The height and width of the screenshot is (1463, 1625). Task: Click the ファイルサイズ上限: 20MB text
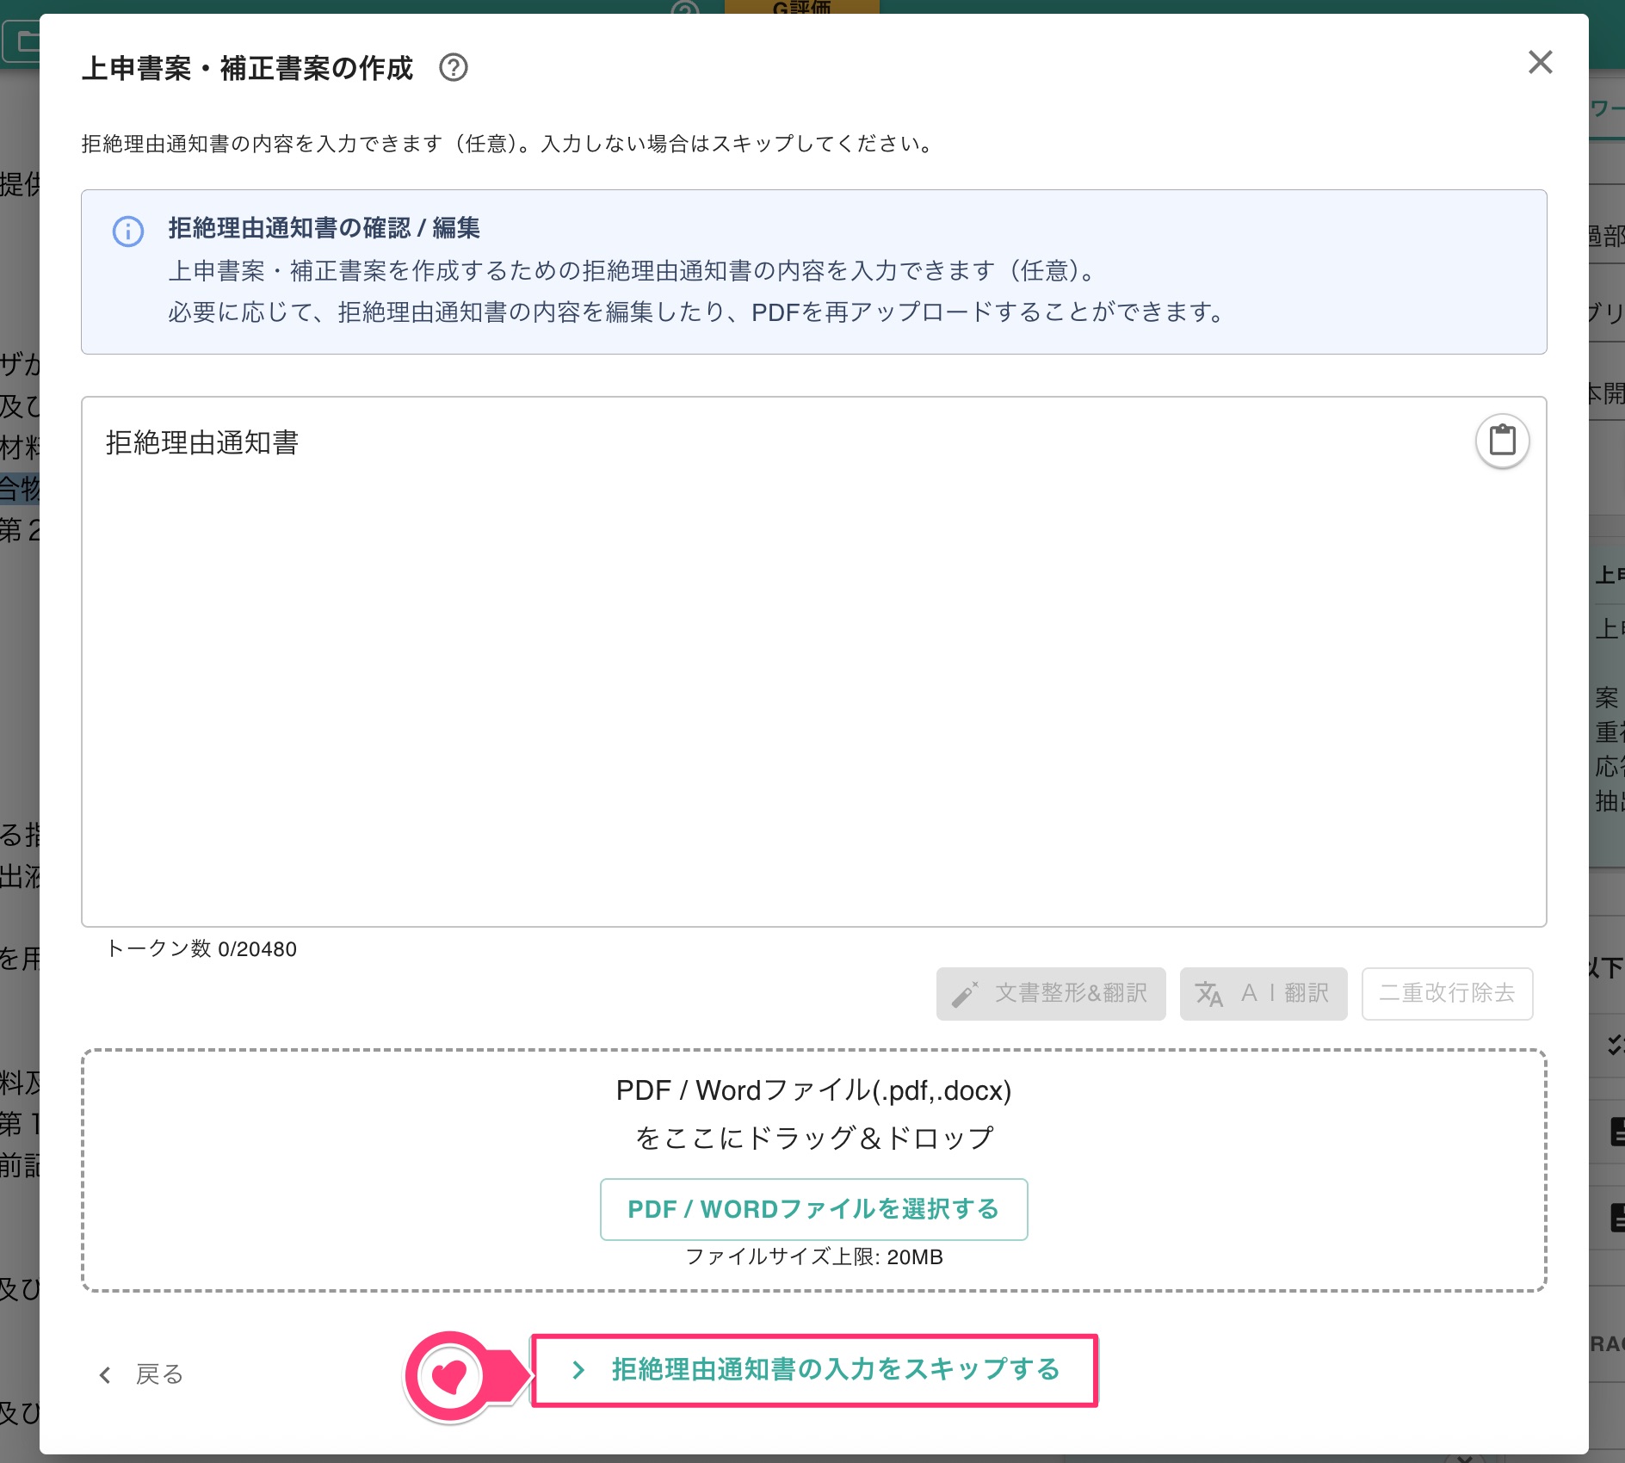point(813,1257)
